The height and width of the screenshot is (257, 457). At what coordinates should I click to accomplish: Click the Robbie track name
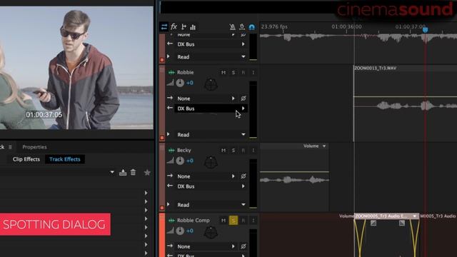click(x=186, y=72)
